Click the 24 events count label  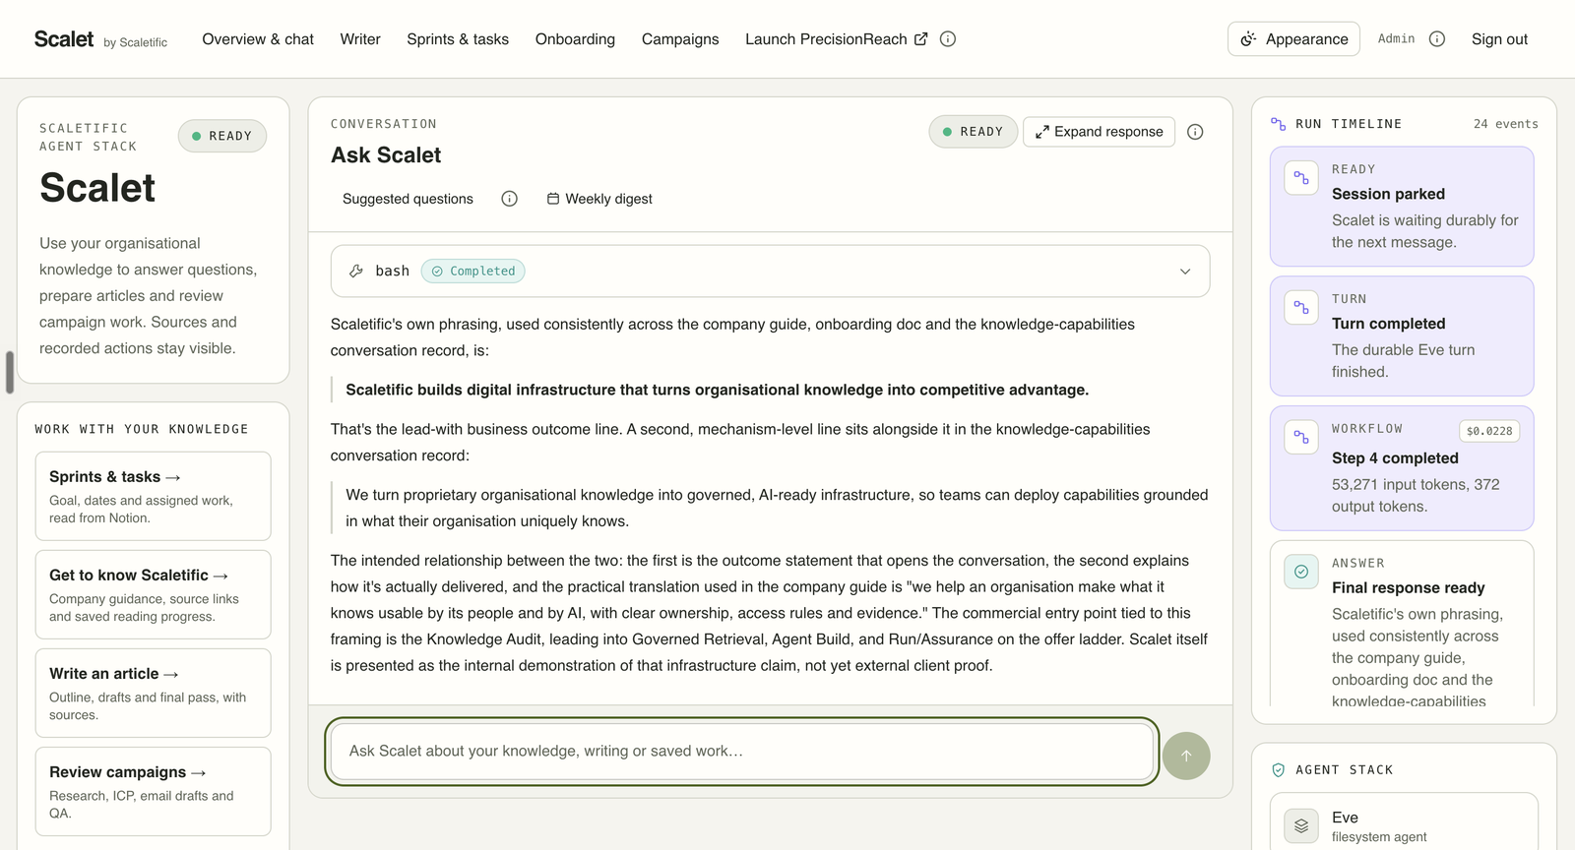[1505, 124]
